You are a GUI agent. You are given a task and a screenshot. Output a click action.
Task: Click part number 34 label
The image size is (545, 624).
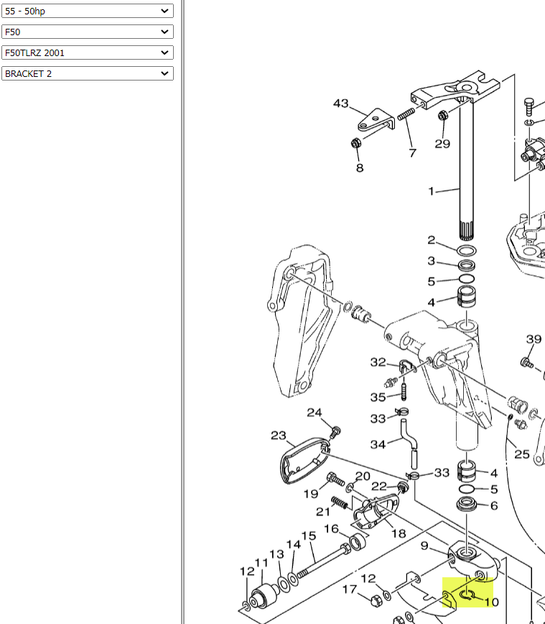[378, 444]
